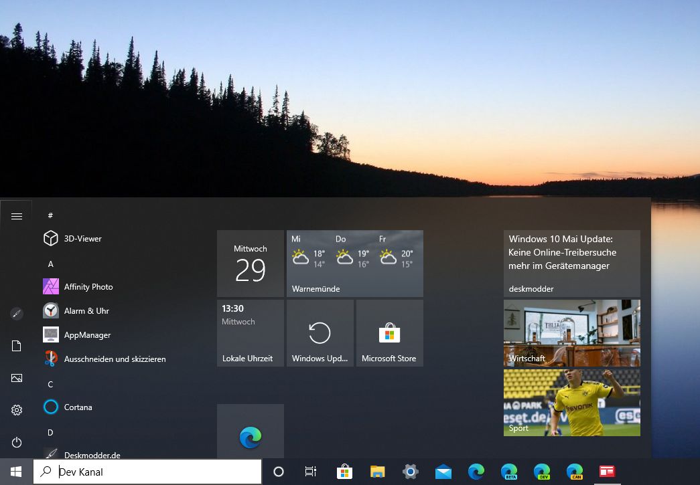Open the Sport news tile
700x485 pixels.
[572, 403]
